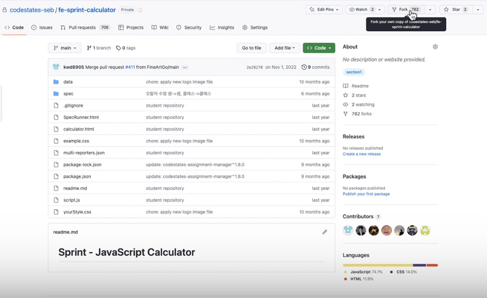Open the repository Settings tab
This screenshot has width=487, height=298.
click(x=255, y=28)
